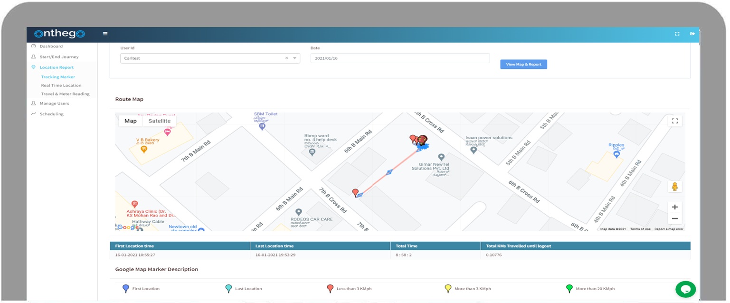The height and width of the screenshot is (303, 730).
Task: Switch map to Satellite view
Action: point(160,121)
